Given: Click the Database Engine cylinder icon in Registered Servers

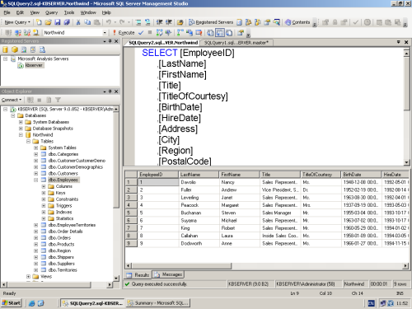Looking at the screenshot, I should pyautogui.click(x=5, y=49).
